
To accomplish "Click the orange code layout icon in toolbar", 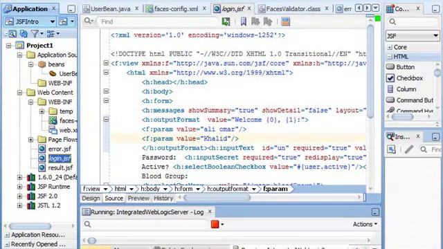I will click(285, 21).
